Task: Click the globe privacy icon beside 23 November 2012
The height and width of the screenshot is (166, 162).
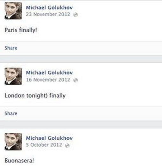Action: 75,15
